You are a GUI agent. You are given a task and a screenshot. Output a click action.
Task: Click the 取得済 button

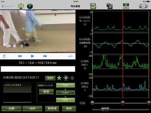point(52,108)
